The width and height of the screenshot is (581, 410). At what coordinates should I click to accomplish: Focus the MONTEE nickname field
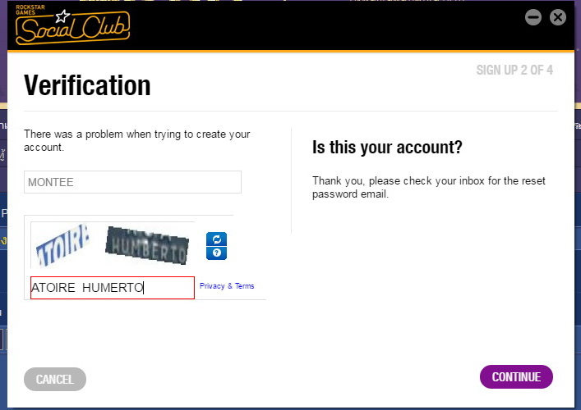coord(132,182)
